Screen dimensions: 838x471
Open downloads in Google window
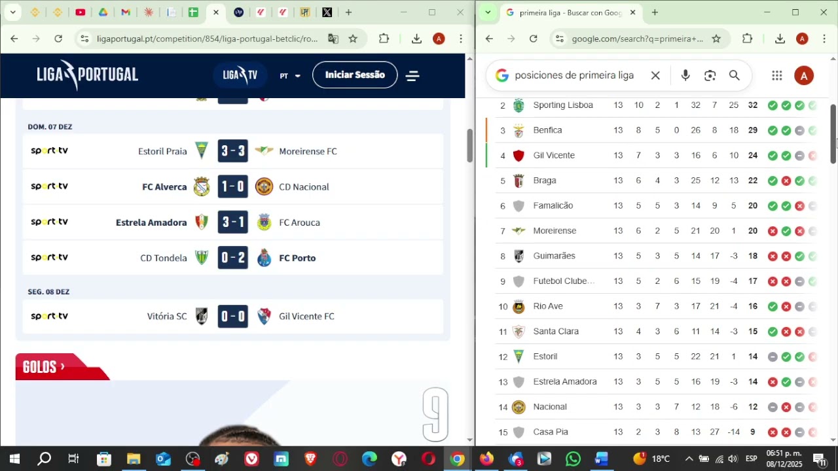(780, 39)
